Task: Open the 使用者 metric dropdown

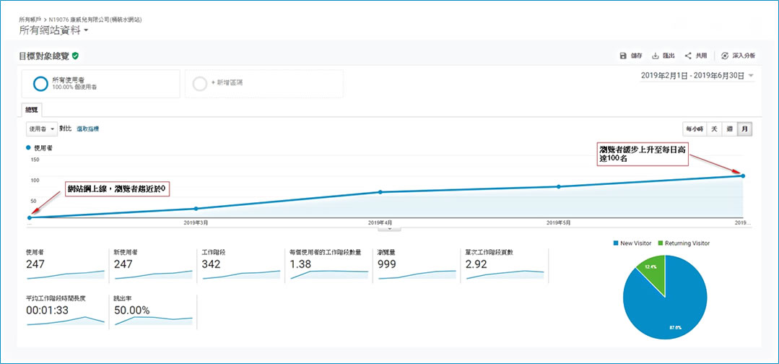Action: click(x=41, y=129)
